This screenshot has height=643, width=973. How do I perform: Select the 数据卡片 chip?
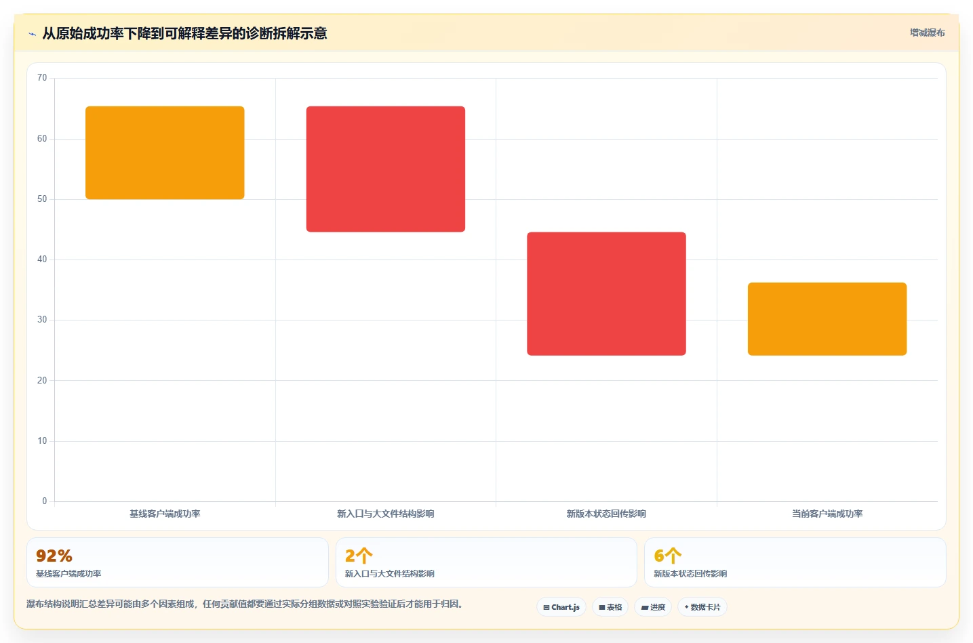click(x=702, y=607)
